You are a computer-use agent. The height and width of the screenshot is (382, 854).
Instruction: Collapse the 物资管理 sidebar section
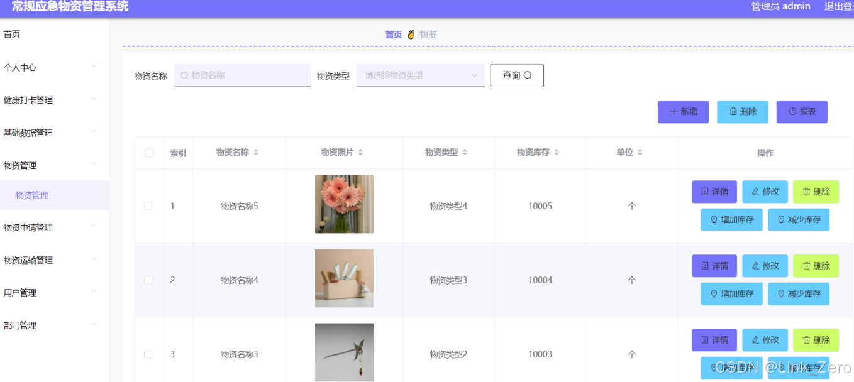click(x=54, y=165)
